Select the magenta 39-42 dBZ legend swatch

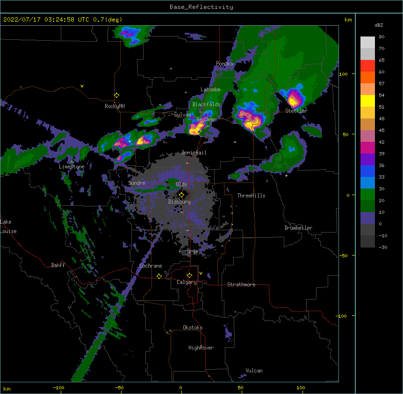point(367,148)
